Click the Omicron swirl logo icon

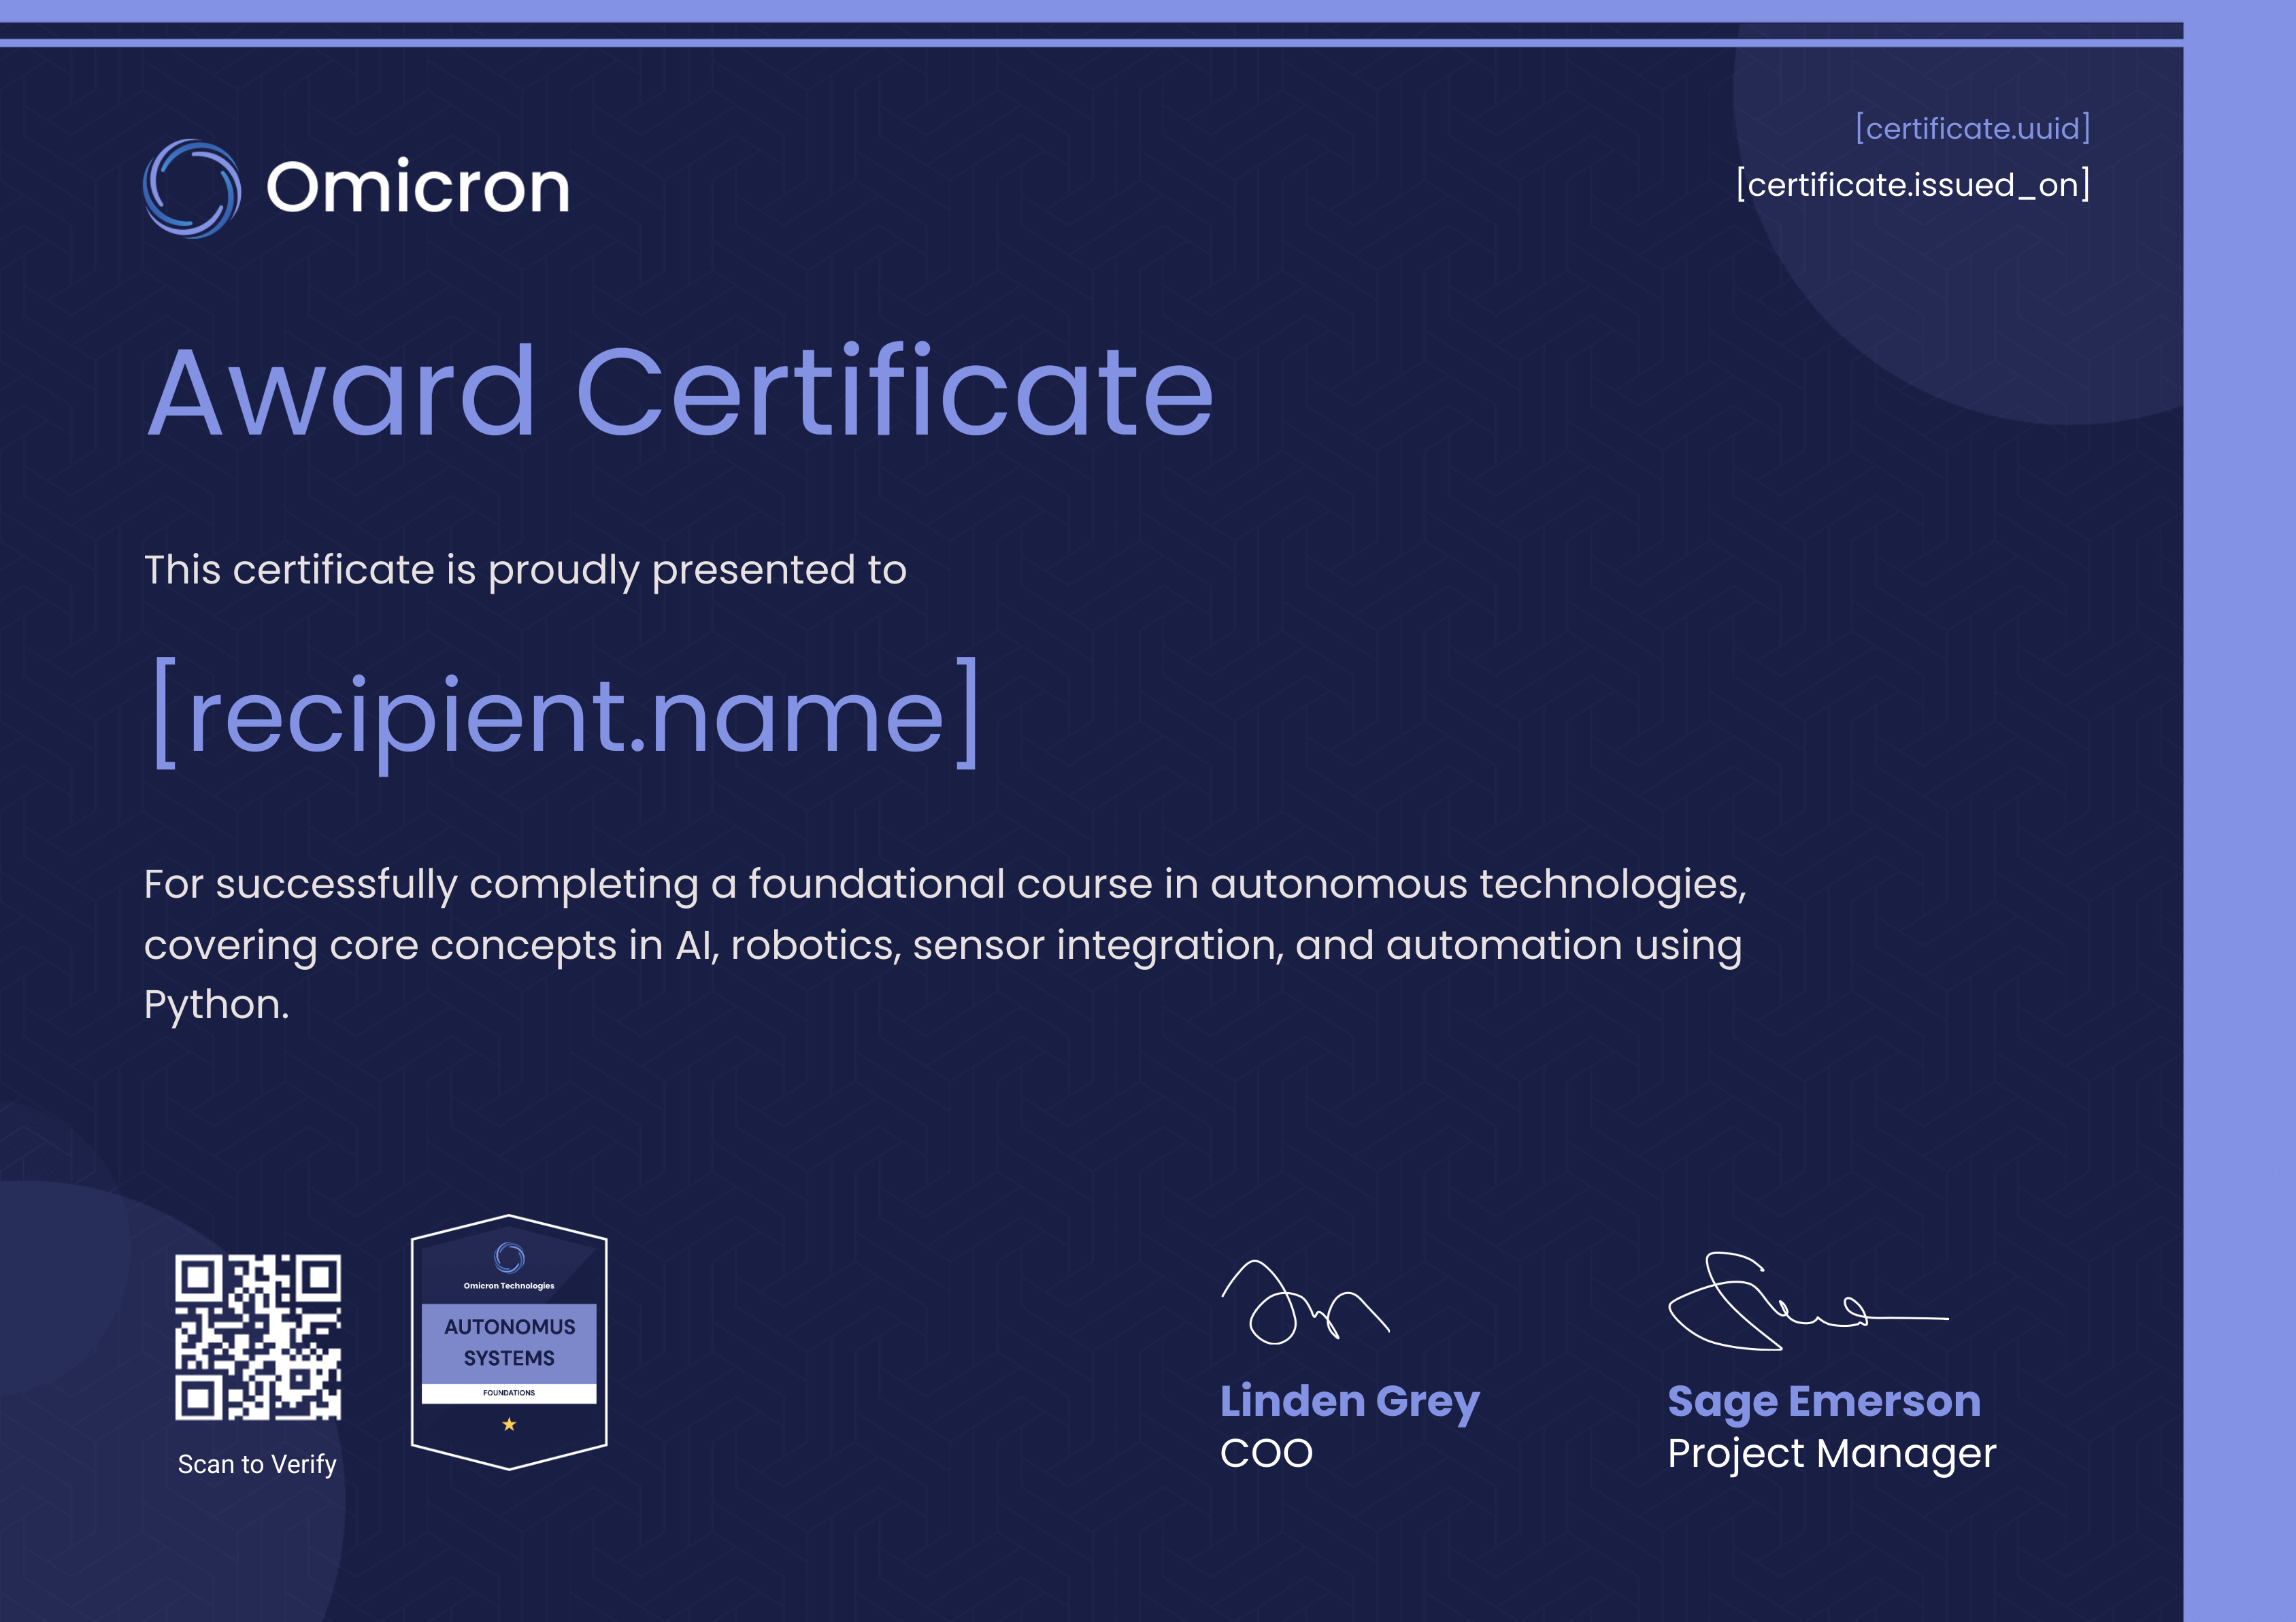pos(192,188)
